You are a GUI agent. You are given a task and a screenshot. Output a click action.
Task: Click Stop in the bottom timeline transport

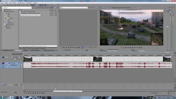click(35, 93)
